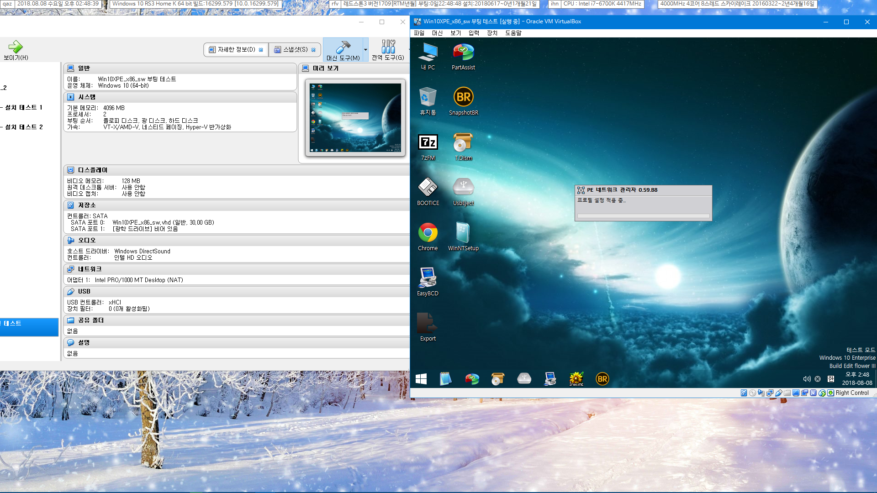Open the 도움말 menu in VM window

[x=513, y=33]
